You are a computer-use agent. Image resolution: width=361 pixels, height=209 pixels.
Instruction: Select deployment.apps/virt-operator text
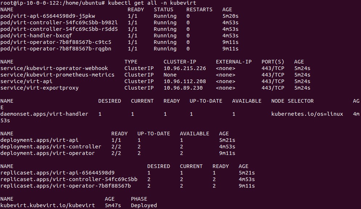pos(48,153)
